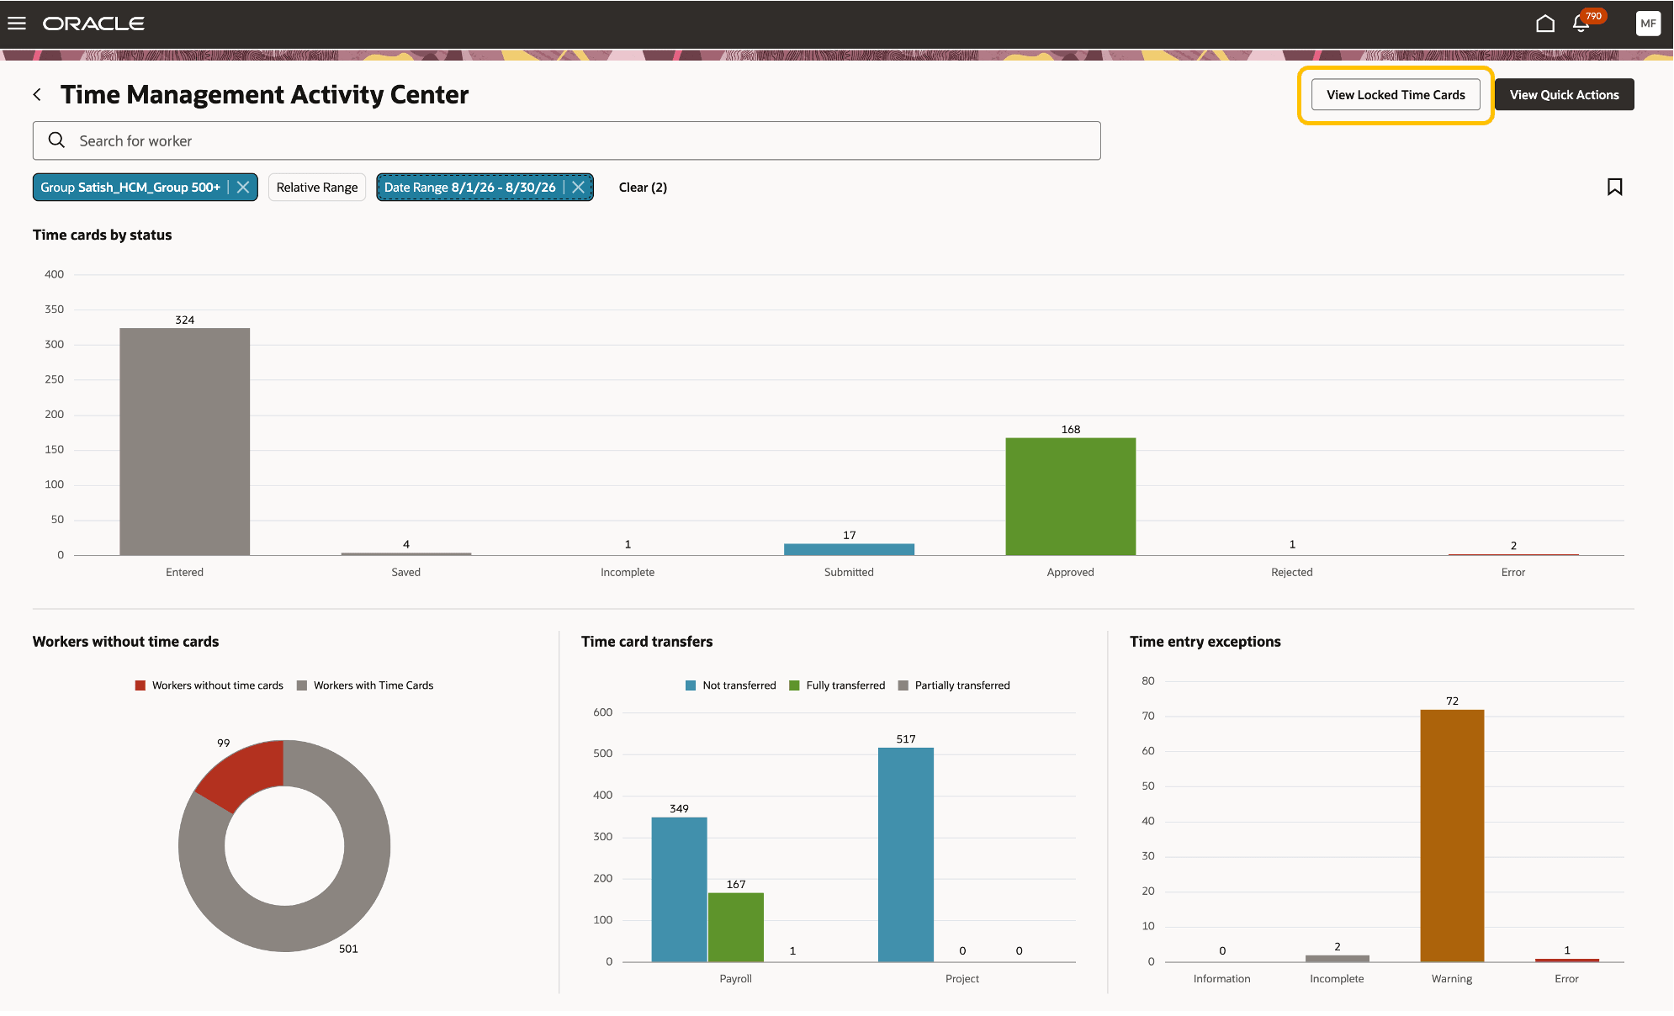Remove the Group Satish_HCM_Group filter chip

coord(243,188)
